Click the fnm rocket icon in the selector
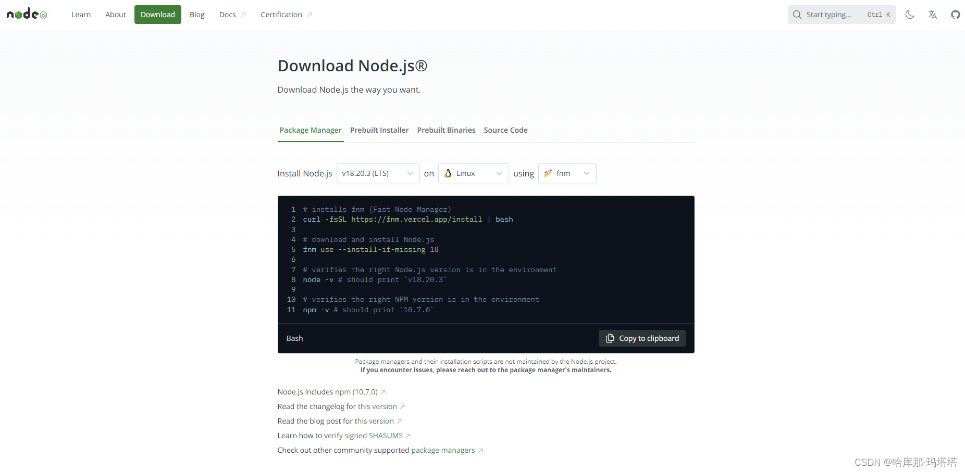The width and height of the screenshot is (965, 472). click(x=548, y=173)
